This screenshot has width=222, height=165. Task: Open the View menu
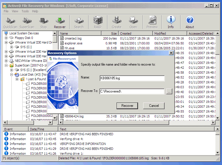[15, 11]
